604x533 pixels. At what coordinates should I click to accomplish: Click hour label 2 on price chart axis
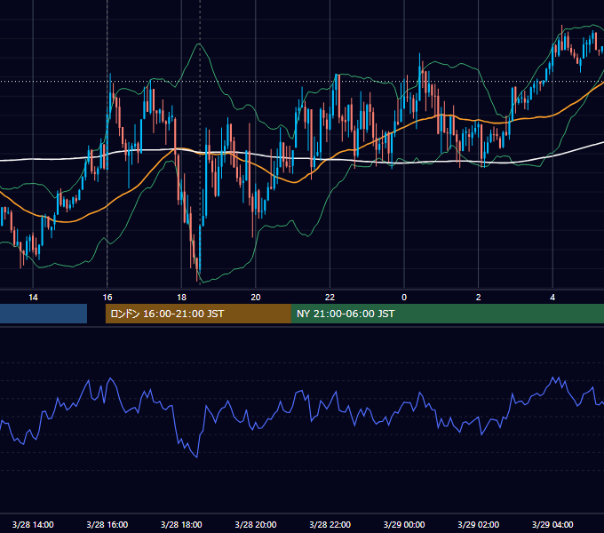point(478,297)
